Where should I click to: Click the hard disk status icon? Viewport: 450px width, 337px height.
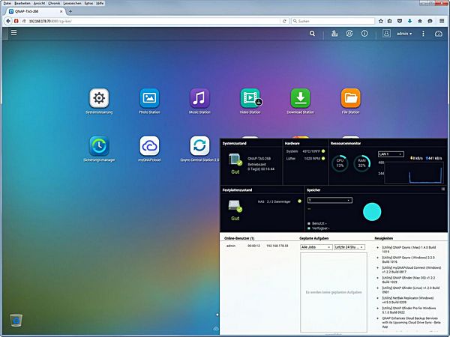click(x=235, y=206)
